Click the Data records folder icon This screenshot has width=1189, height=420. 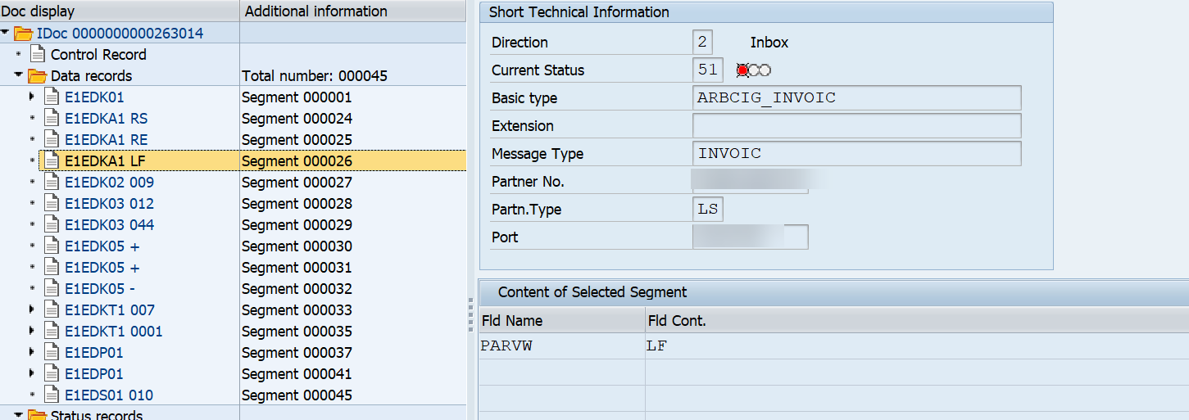pyautogui.click(x=38, y=76)
